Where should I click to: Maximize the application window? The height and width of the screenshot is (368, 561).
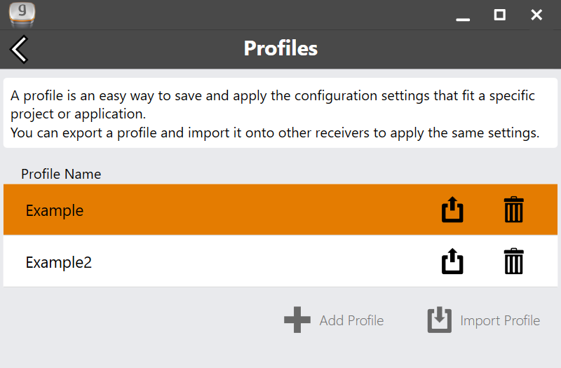coord(499,15)
